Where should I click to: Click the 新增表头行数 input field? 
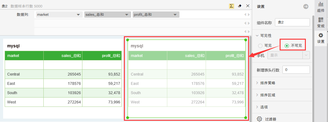[x=296, y=70]
